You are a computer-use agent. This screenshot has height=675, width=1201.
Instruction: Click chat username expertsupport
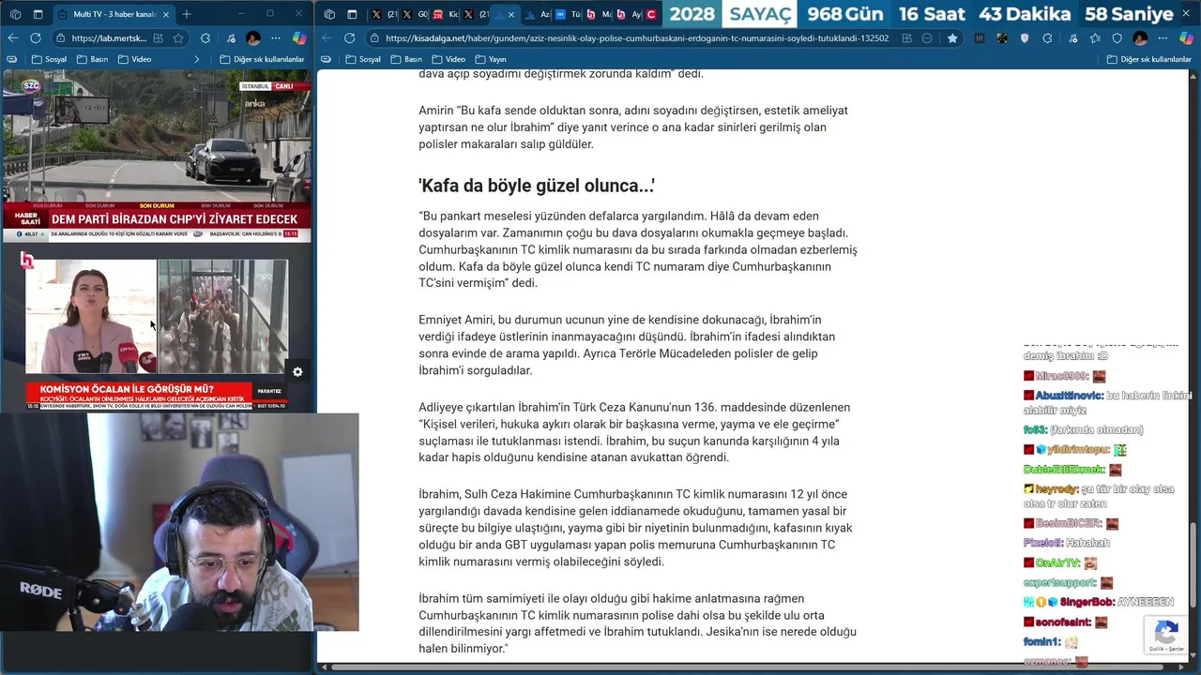coord(1060,583)
